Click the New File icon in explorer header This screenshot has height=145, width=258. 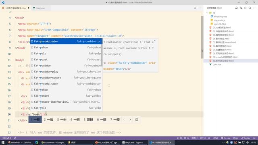pyautogui.click(x=237, y=8)
